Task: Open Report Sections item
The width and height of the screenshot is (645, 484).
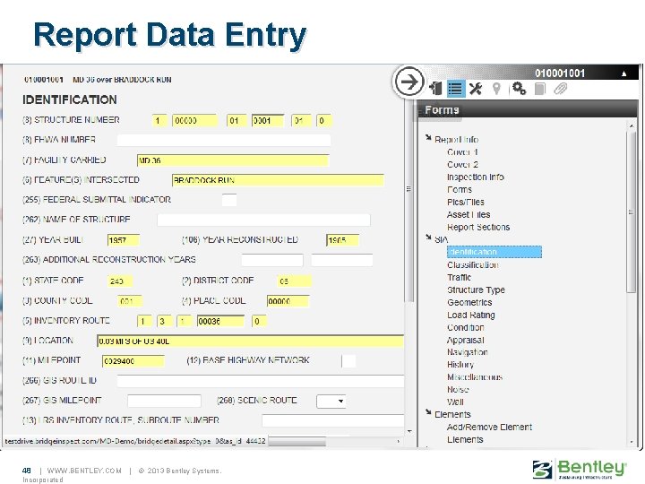Action: [x=478, y=227]
